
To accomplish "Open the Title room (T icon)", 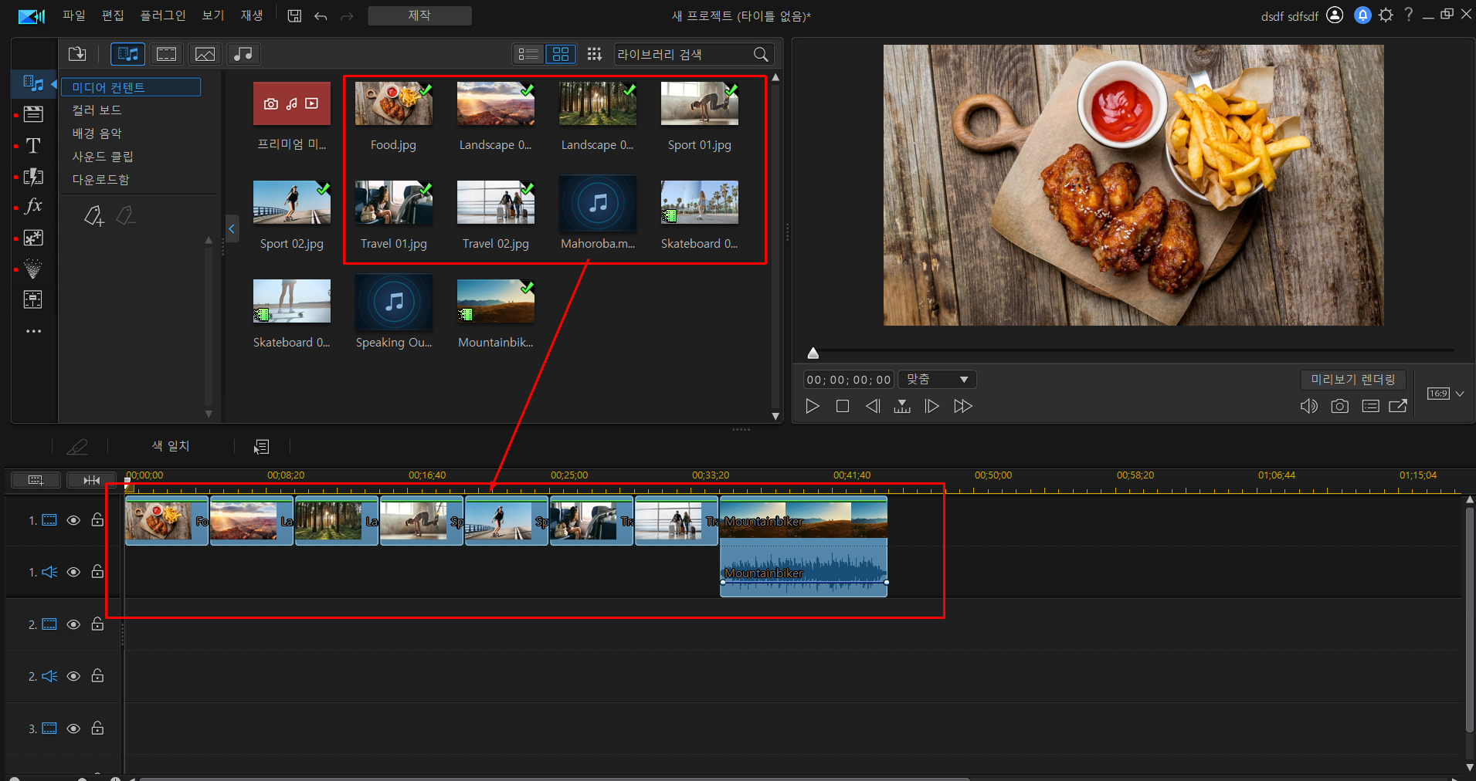I will point(33,145).
